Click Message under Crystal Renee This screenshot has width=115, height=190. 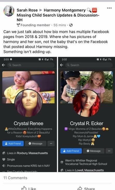coord(35,143)
